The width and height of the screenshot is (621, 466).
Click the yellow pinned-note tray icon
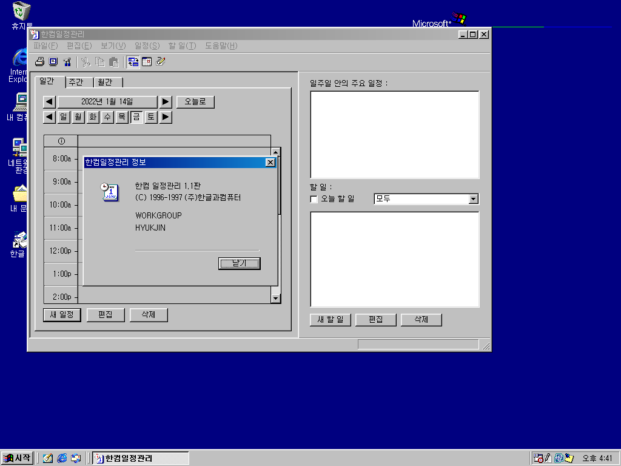click(x=569, y=458)
